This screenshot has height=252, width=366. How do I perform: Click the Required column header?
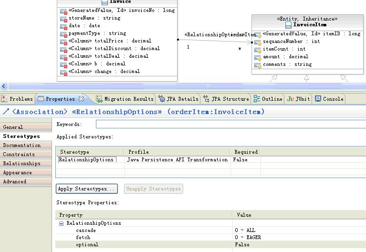(246, 152)
